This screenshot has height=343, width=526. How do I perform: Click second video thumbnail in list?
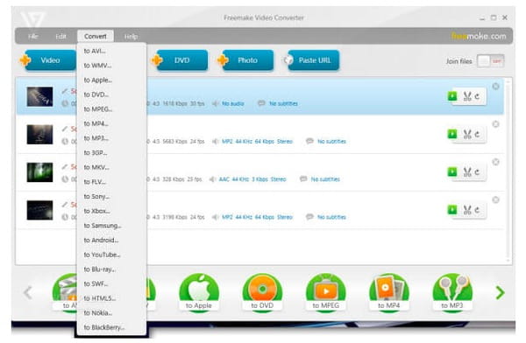pos(39,135)
